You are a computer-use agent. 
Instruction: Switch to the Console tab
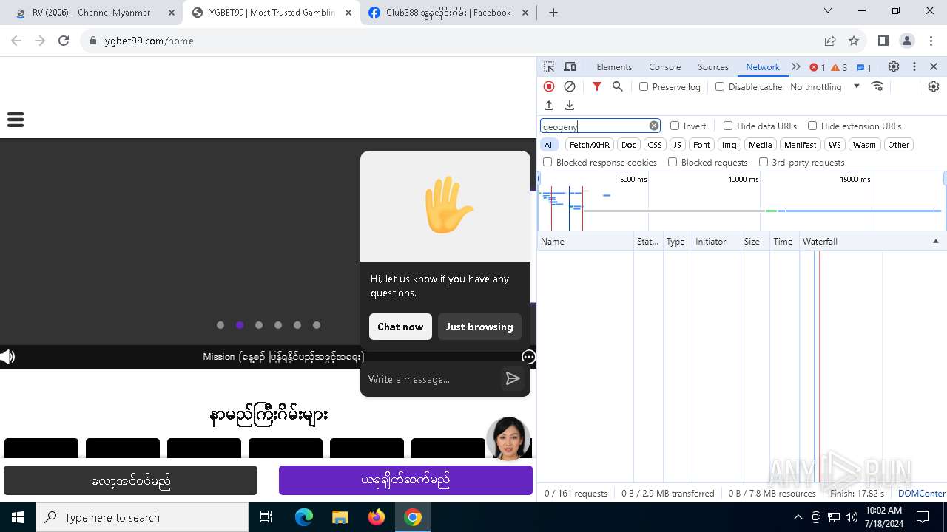pos(664,66)
